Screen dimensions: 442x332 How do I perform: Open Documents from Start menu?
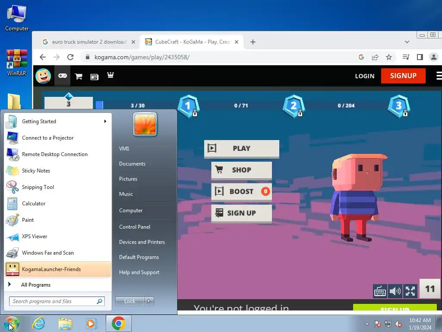tap(132, 164)
